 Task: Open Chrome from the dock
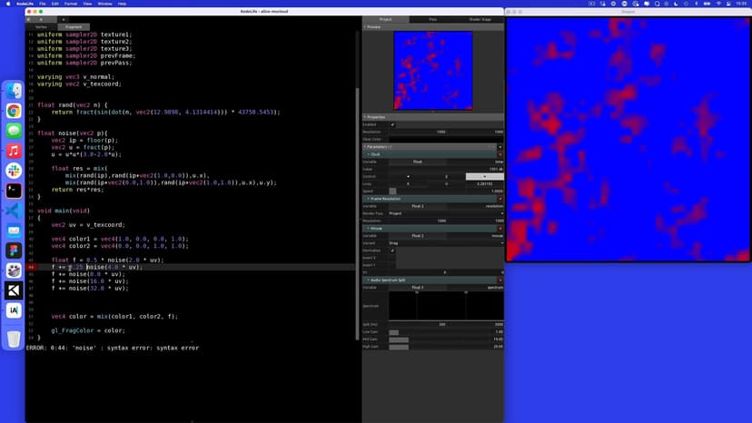point(14,111)
